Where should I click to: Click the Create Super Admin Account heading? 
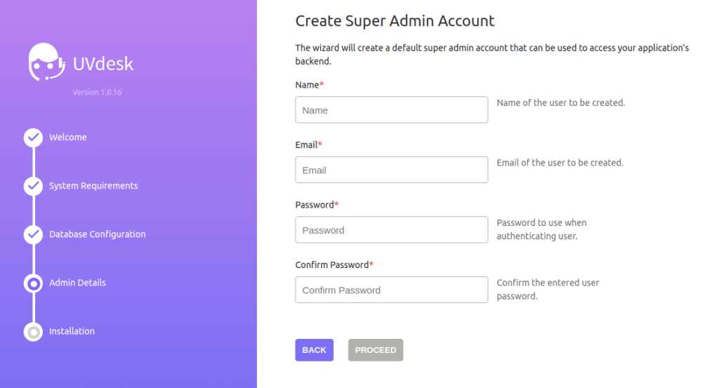click(395, 21)
